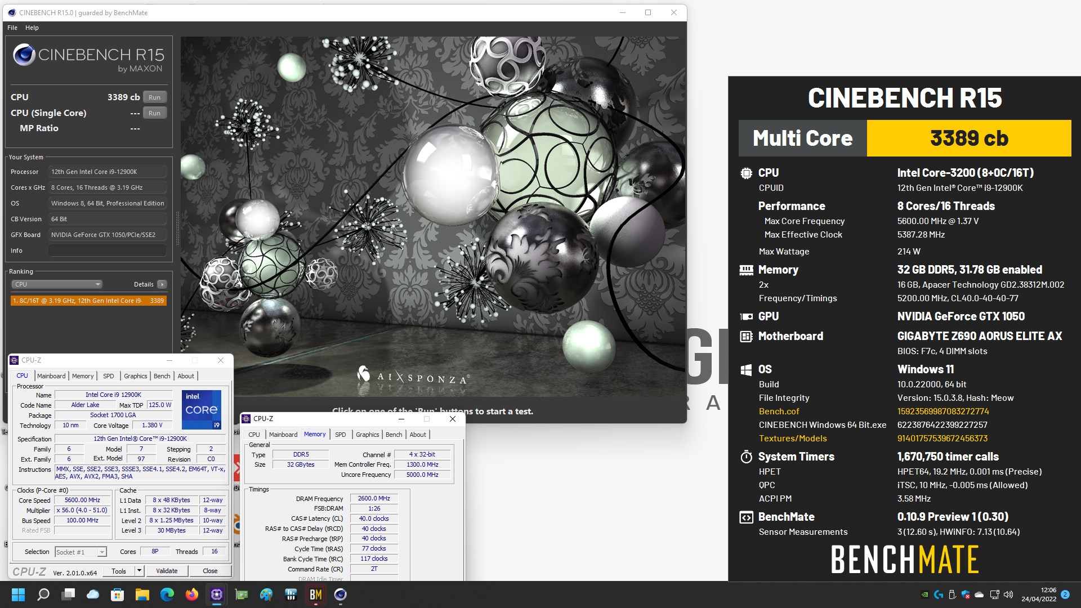This screenshot has width=1081, height=608.
Task: Launch Firefox from the taskbar
Action: tap(192, 594)
